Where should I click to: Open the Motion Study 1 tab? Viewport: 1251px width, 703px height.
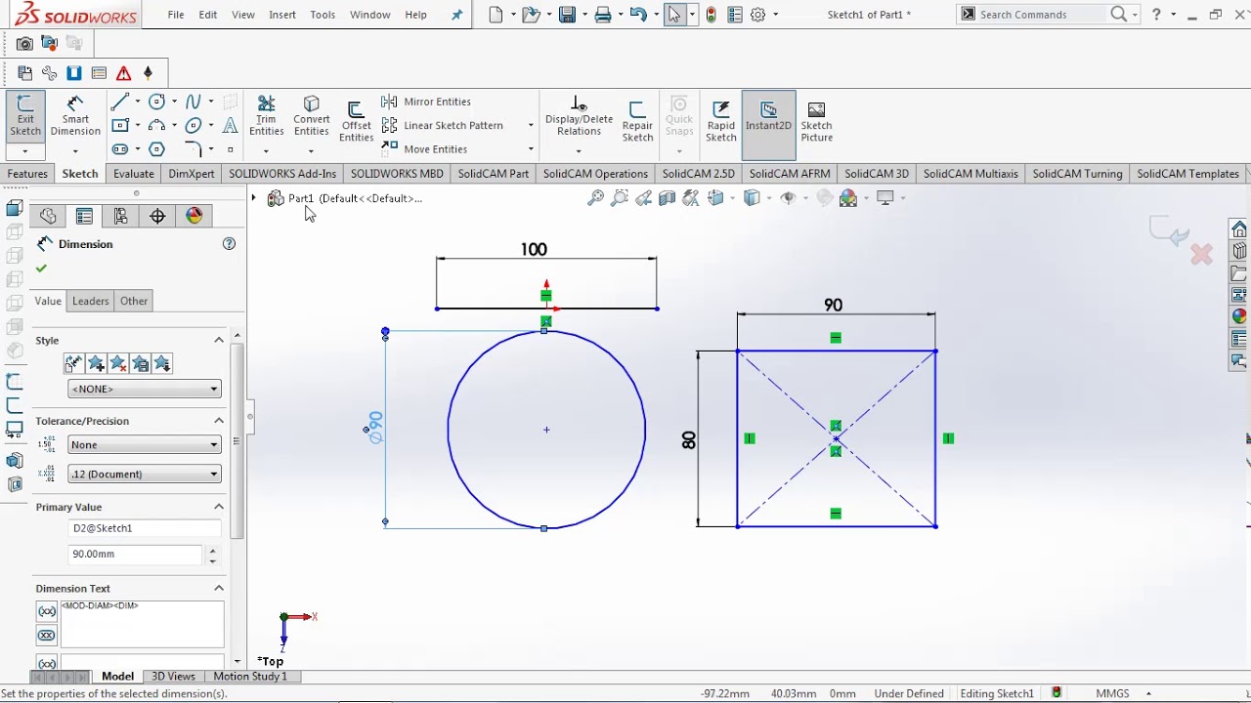point(250,676)
